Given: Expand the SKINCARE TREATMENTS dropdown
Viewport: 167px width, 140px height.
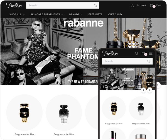Looking at the screenshot, I should coord(46,14).
